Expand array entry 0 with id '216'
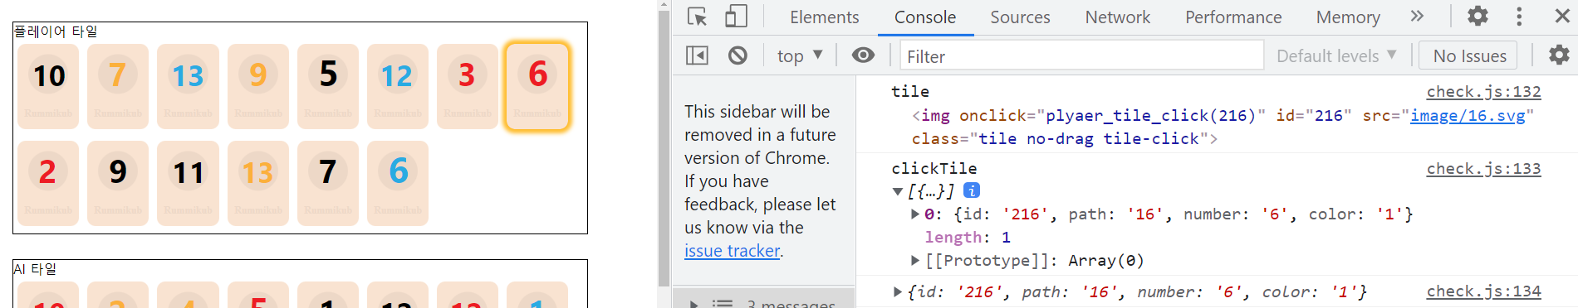The image size is (1578, 308). [915, 214]
